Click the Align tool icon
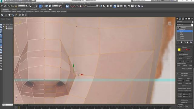Image resolution: width=194 pixels, height=109 pixels. pyautogui.click(x=104, y=6)
